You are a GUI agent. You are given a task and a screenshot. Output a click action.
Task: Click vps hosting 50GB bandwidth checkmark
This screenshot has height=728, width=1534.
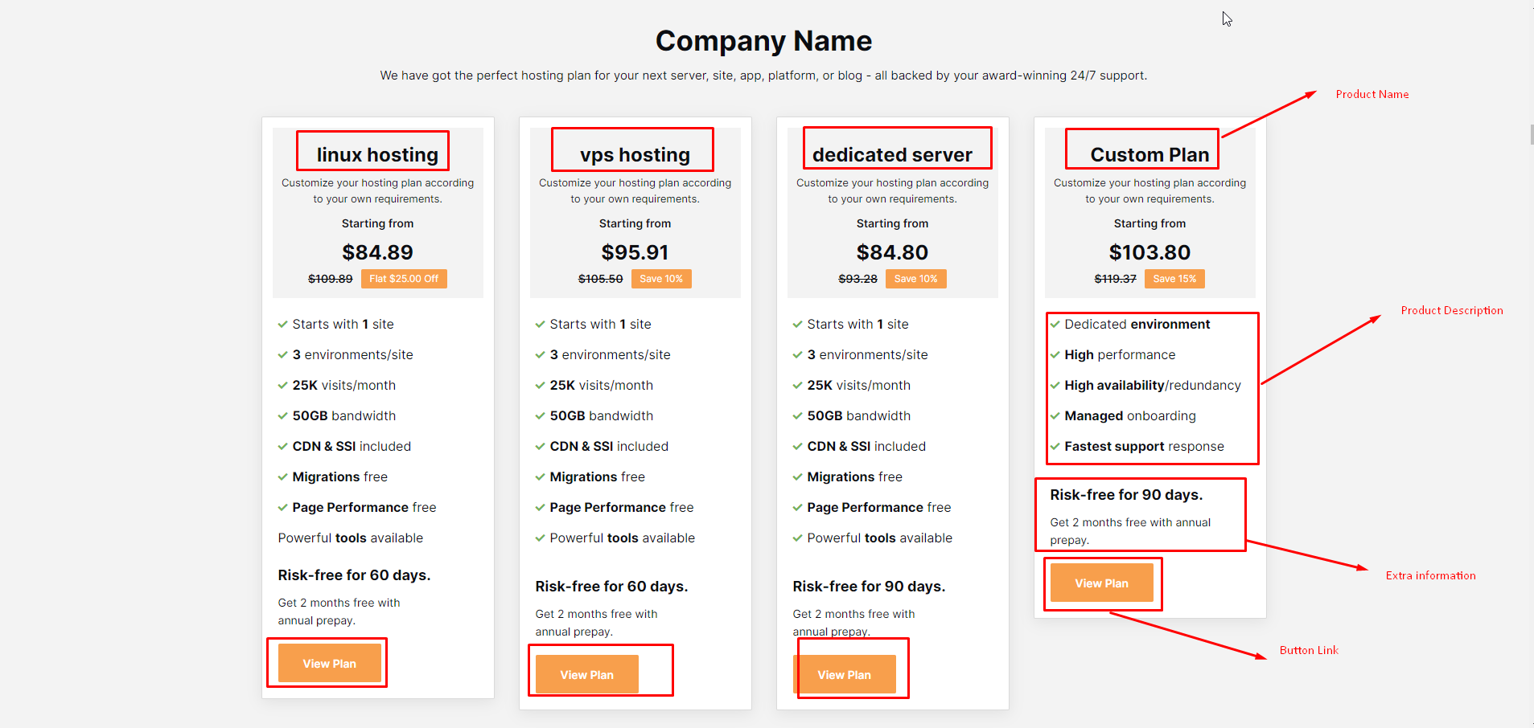point(540,415)
